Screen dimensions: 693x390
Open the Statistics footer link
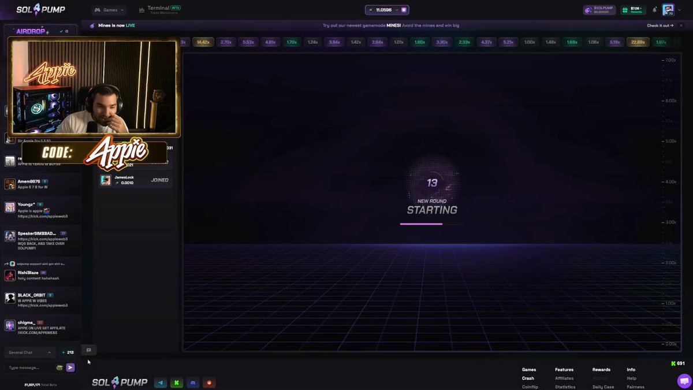(x=565, y=387)
